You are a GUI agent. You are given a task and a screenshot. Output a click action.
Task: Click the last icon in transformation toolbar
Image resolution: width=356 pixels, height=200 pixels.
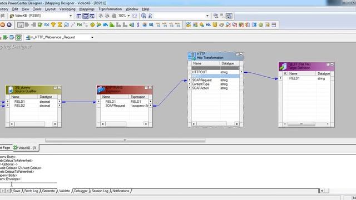coord(274,24)
